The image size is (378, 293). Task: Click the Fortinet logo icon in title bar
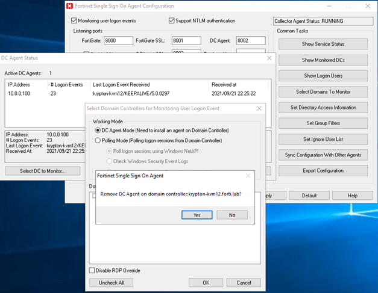click(70, 6)
